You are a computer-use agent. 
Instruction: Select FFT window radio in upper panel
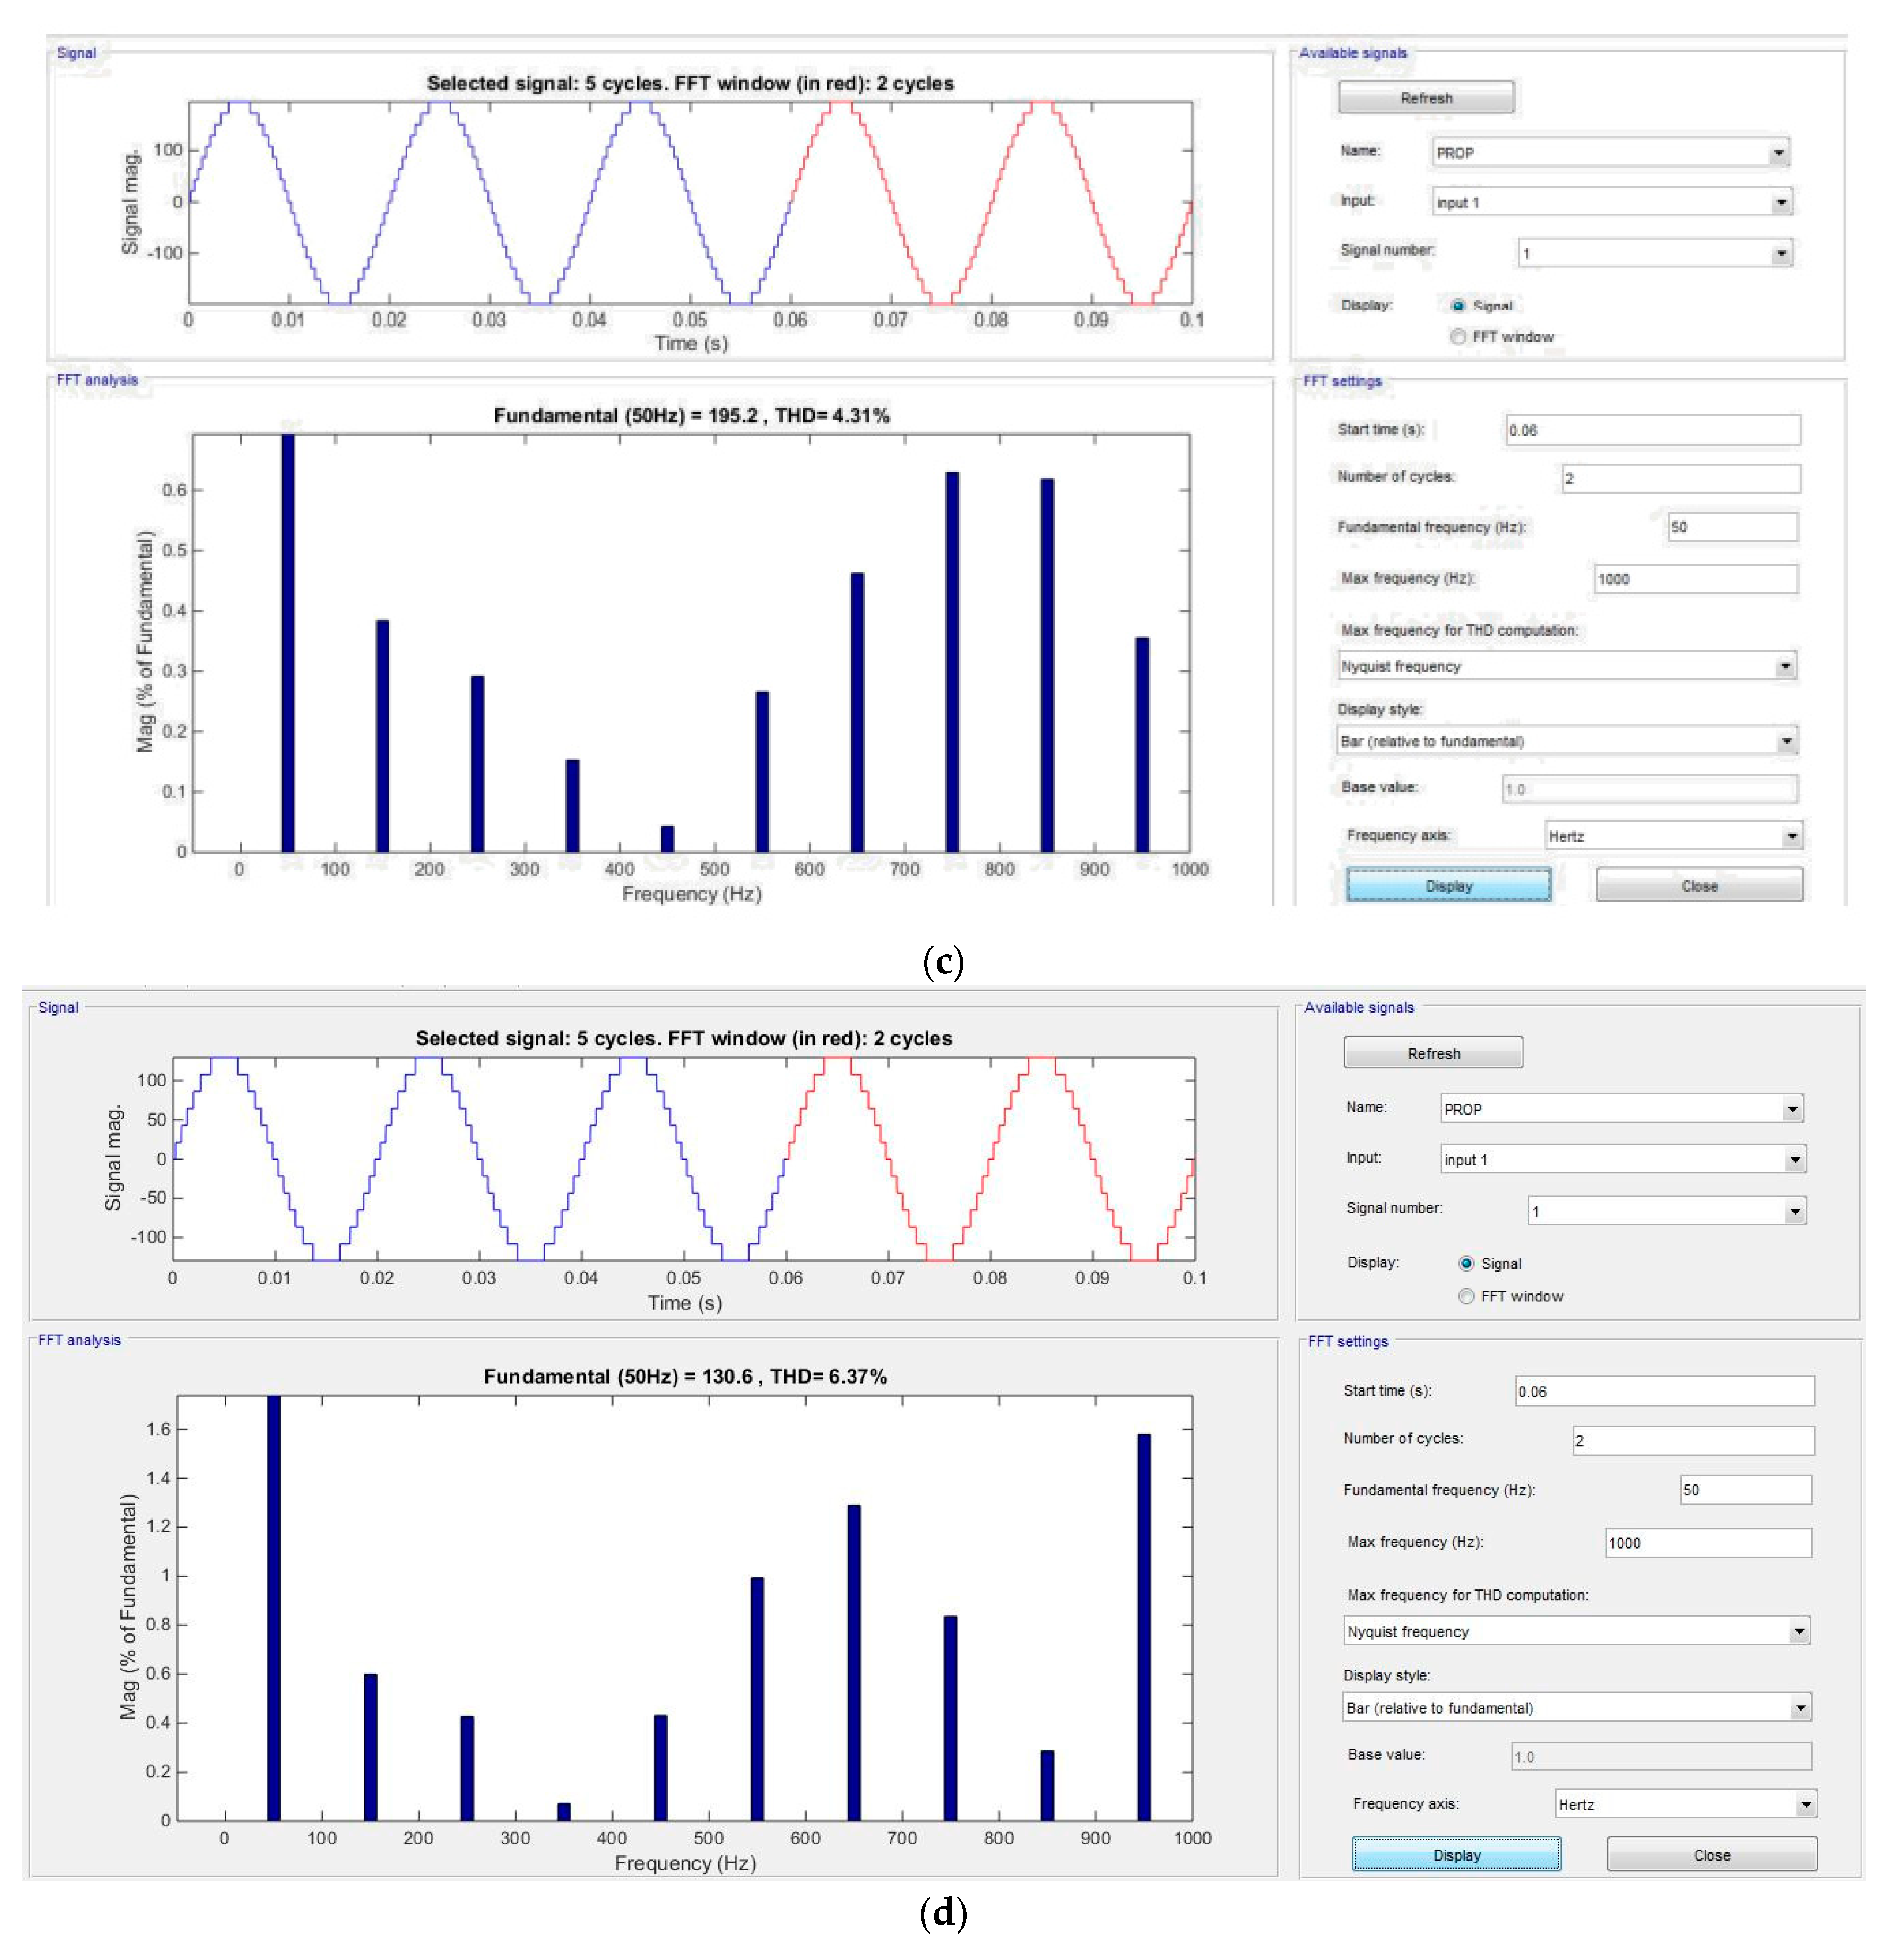[x=1457, y=337]
